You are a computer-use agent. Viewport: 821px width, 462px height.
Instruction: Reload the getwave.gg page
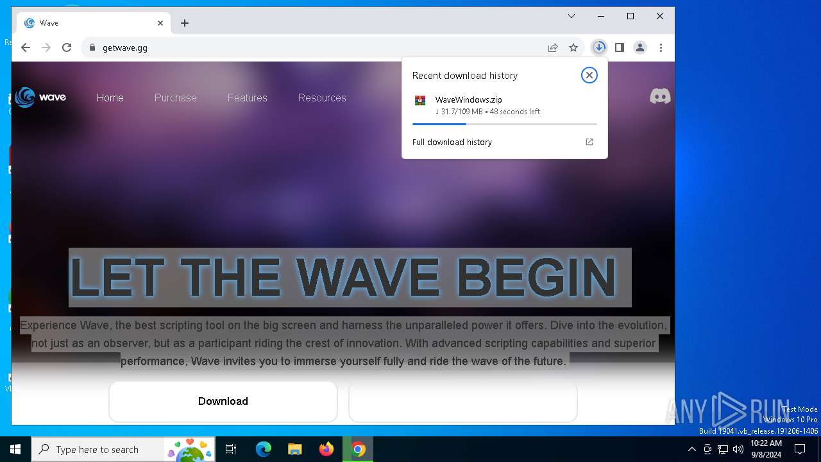[67, 47]
